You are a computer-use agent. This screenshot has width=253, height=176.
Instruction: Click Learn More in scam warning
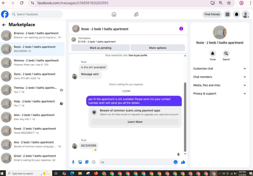coord(135,122)
